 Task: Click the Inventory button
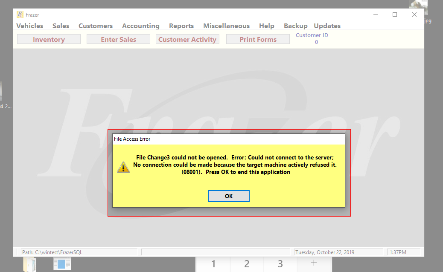point(49,39)
